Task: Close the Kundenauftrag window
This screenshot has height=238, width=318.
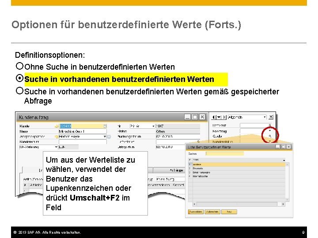Action: click(202, 117)
